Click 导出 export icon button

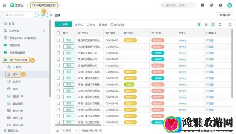91,25
